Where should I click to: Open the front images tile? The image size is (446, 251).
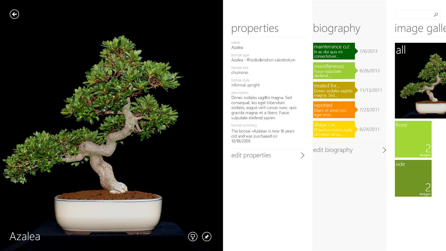pos(413,139)
